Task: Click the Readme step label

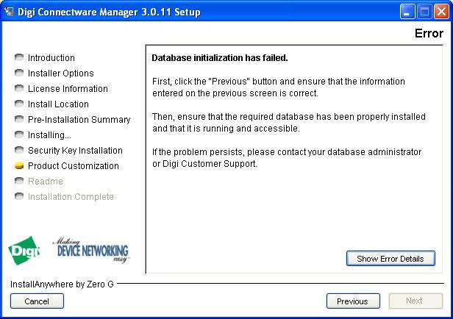Action: coord(46,182)
